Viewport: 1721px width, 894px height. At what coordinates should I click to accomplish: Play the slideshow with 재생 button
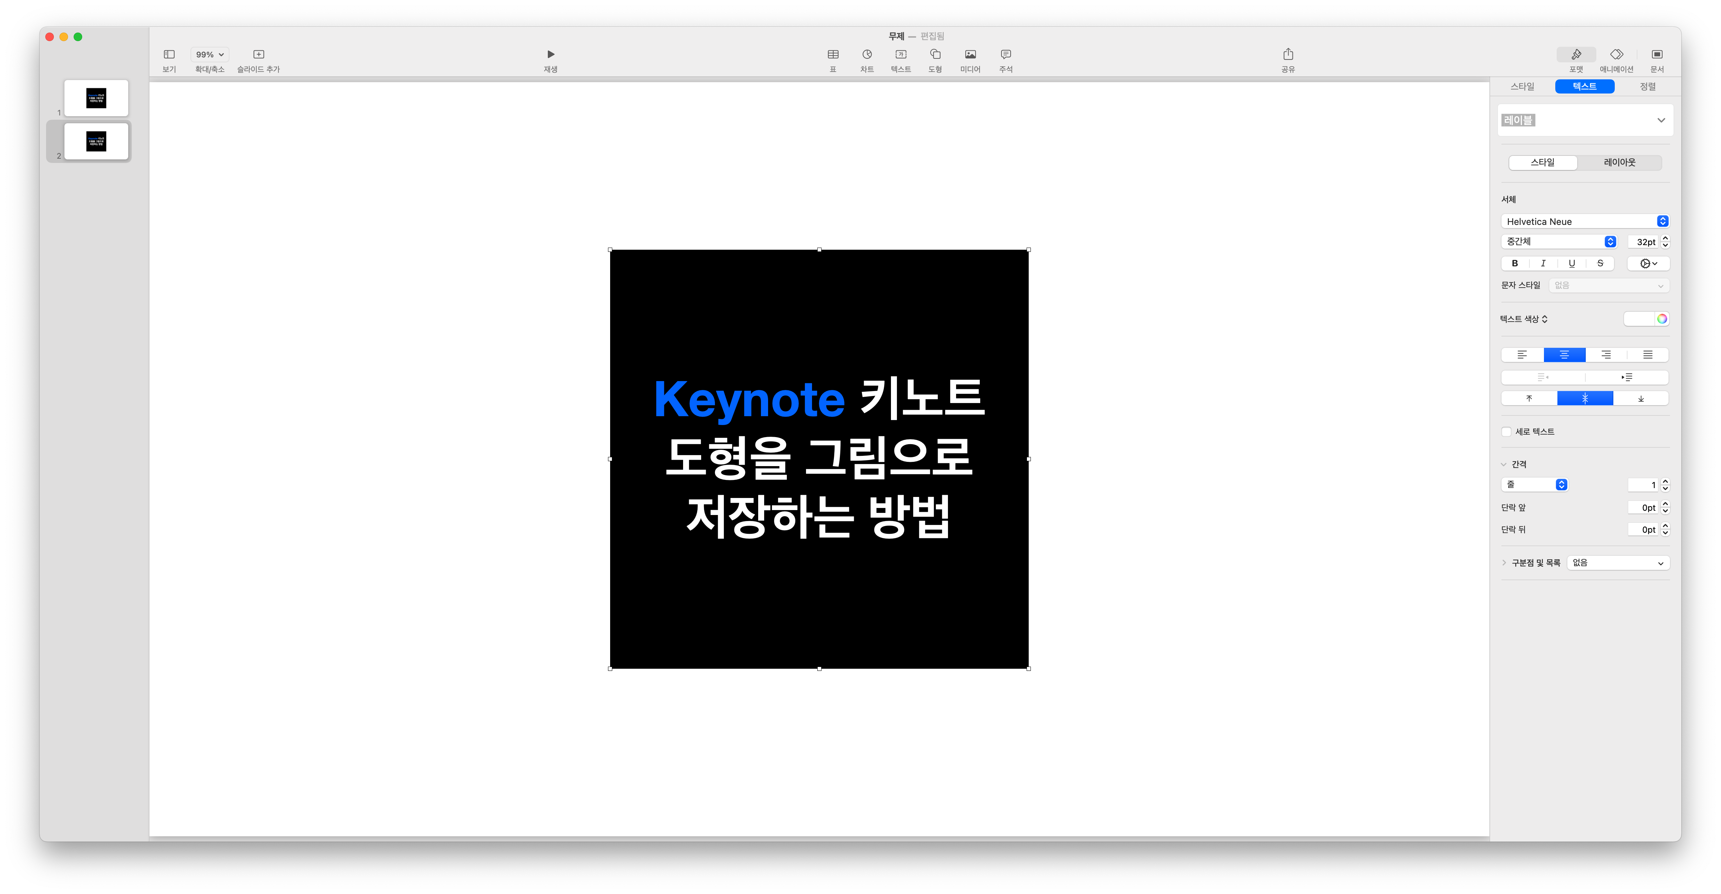point(551,55)
